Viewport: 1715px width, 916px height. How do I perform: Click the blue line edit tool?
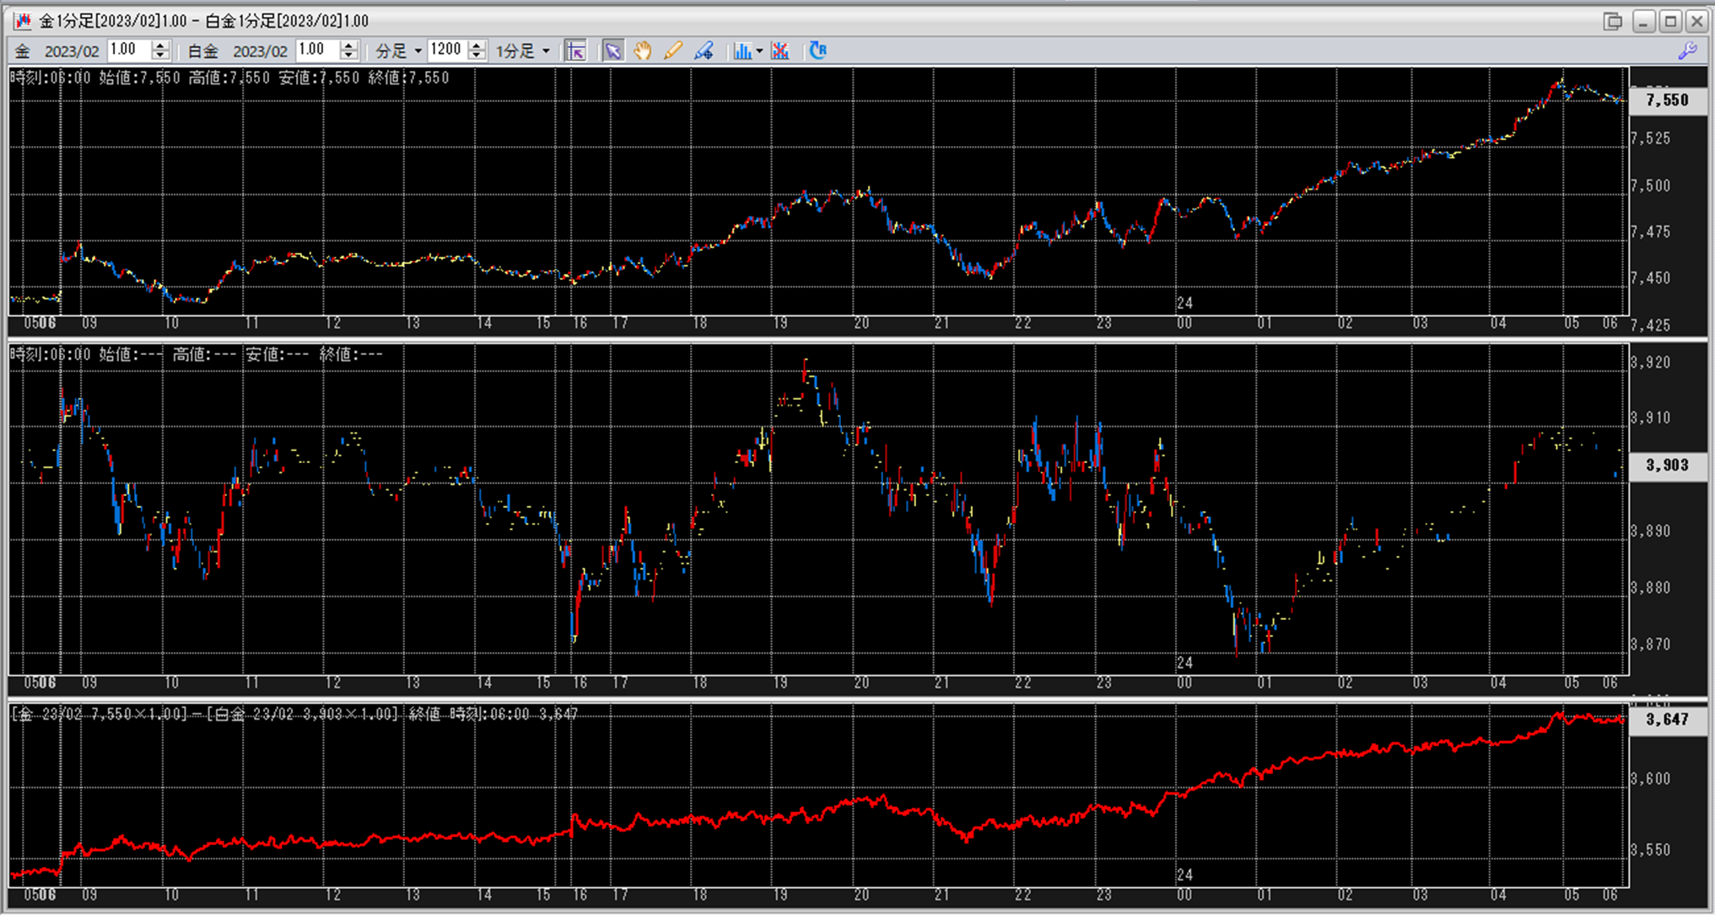tap(704, 51)
